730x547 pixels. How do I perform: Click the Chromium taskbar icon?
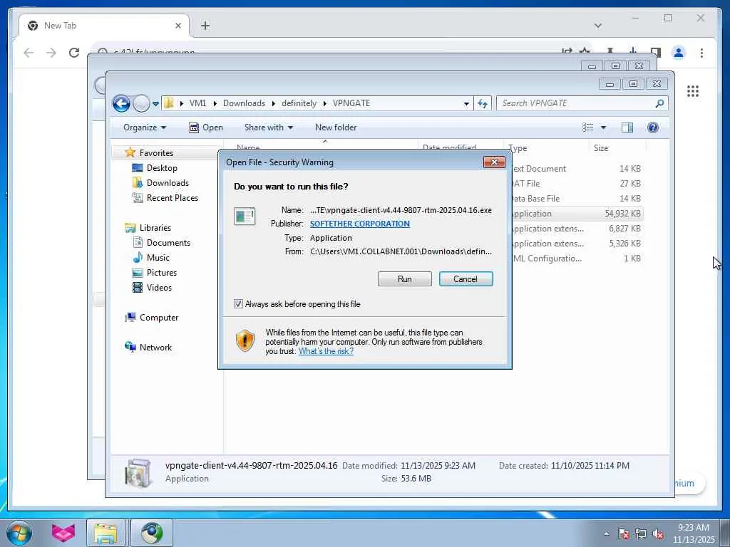(x=152, y=533)
